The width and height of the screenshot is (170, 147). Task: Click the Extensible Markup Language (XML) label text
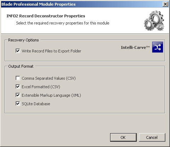(x=51, y=95)
